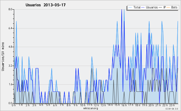Click the 'Usuarios' legend label

(152, 7)
